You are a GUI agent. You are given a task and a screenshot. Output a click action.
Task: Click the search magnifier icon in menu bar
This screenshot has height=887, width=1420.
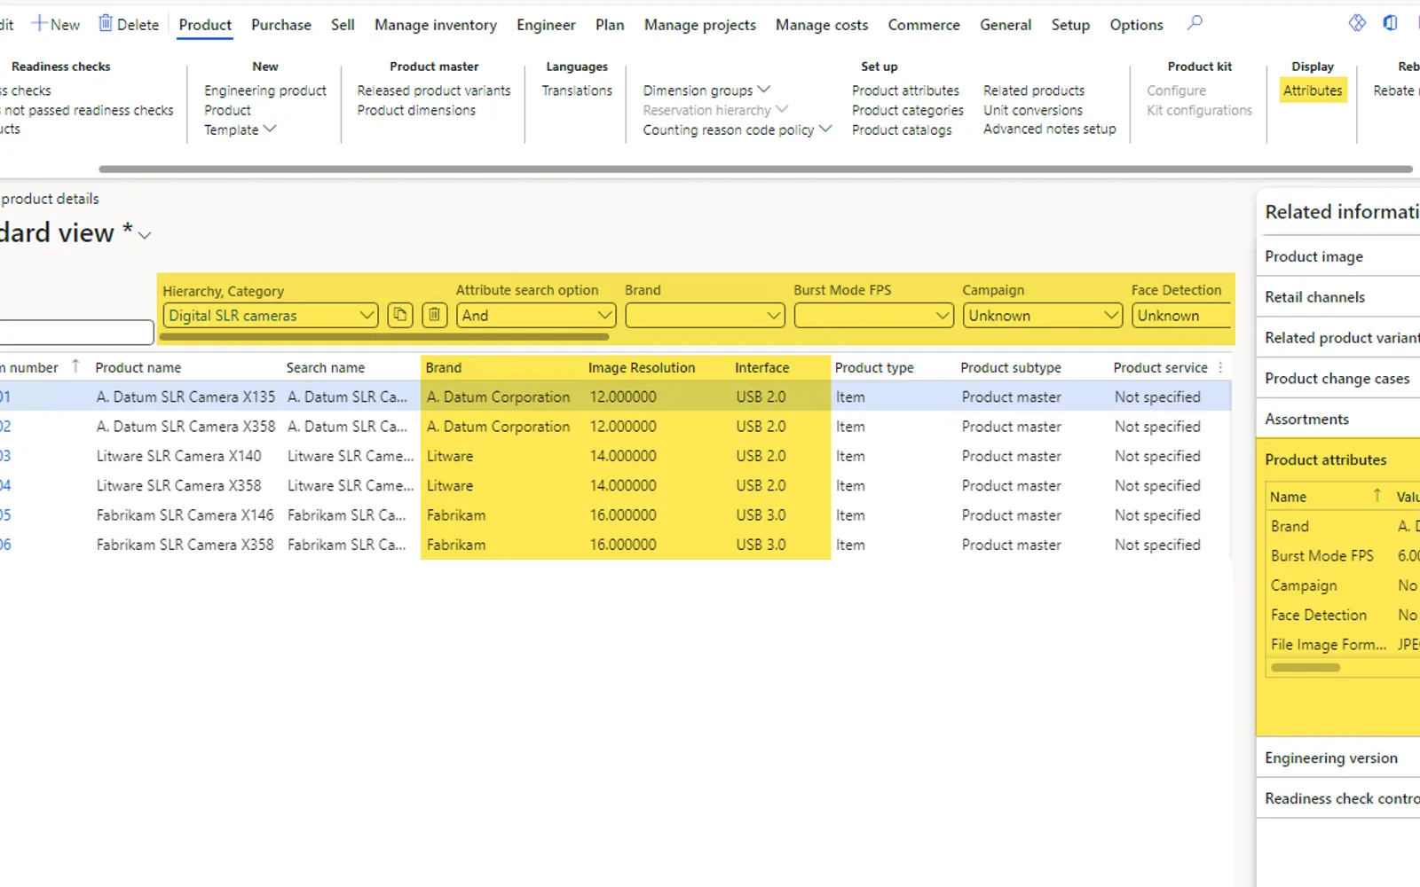pyautogui.click(x=1195, y=23)
